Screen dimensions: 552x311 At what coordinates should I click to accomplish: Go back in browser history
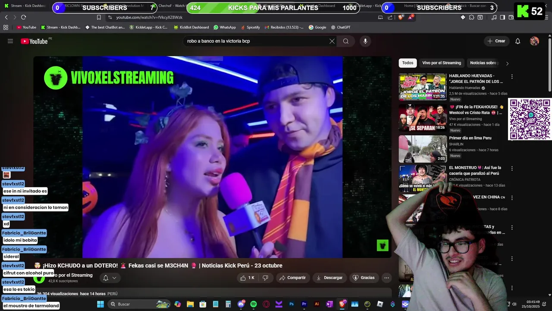tap(6, 17)
